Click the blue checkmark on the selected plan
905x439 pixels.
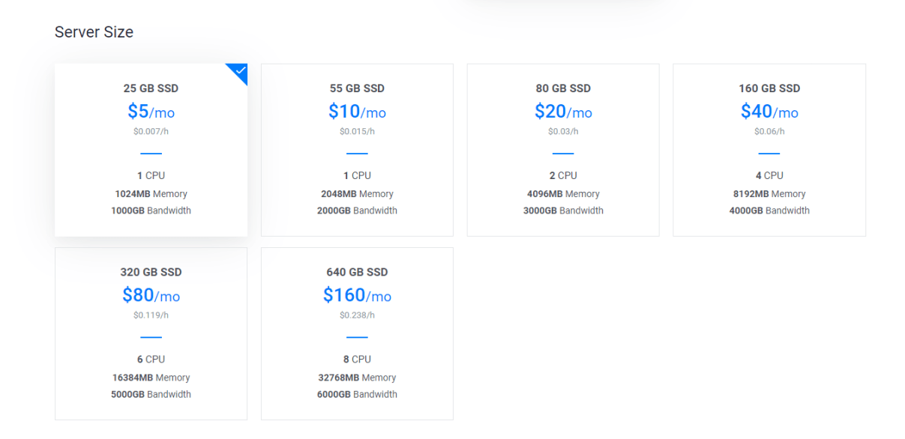239,71
